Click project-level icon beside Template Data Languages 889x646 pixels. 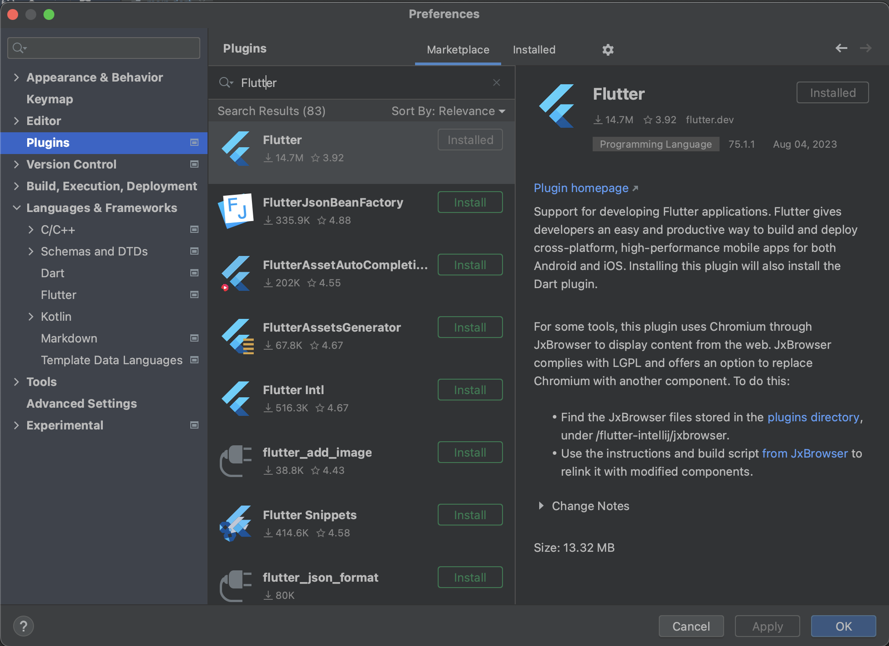(194, 360)
